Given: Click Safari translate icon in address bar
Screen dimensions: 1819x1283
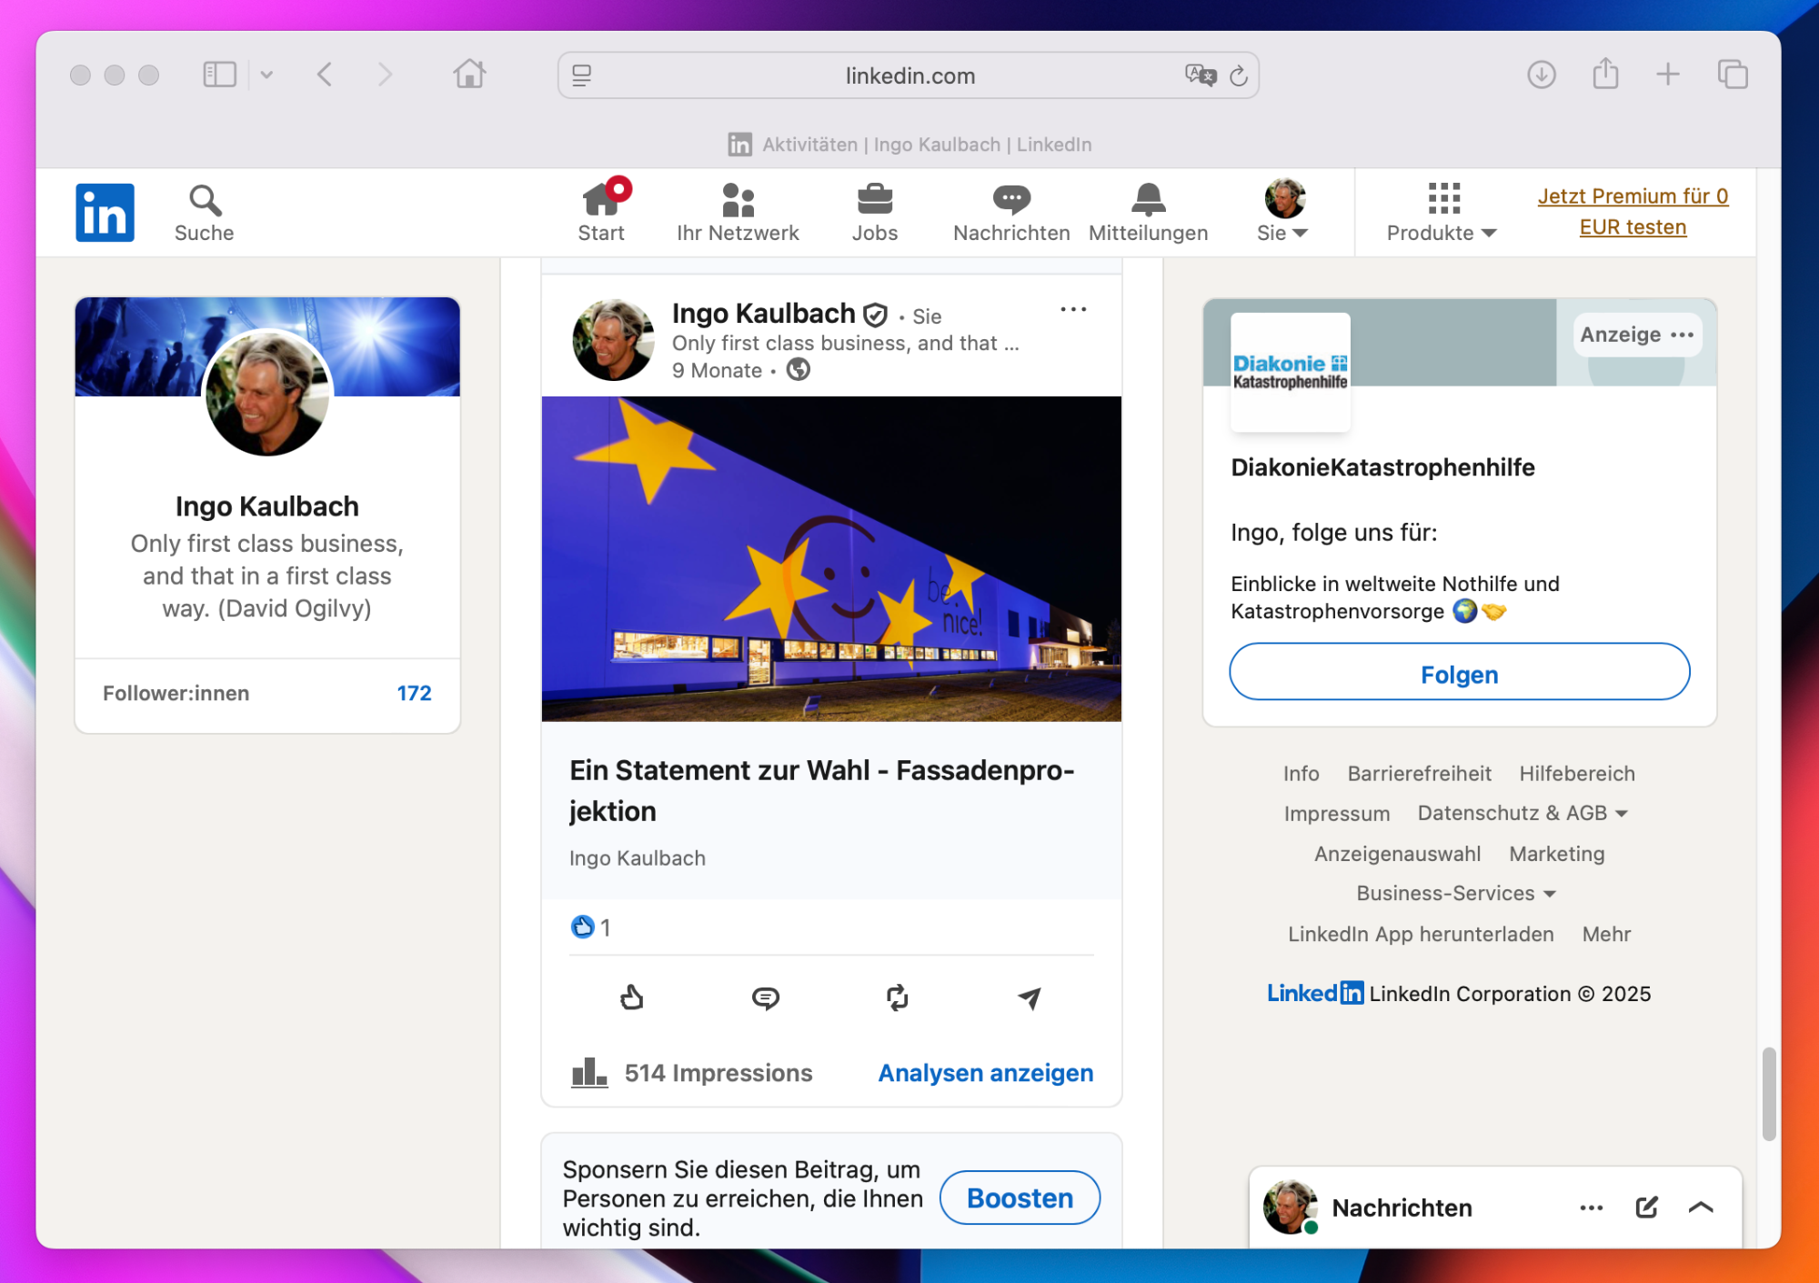Looking at the screenshot, I should [x=1200, y=75].
